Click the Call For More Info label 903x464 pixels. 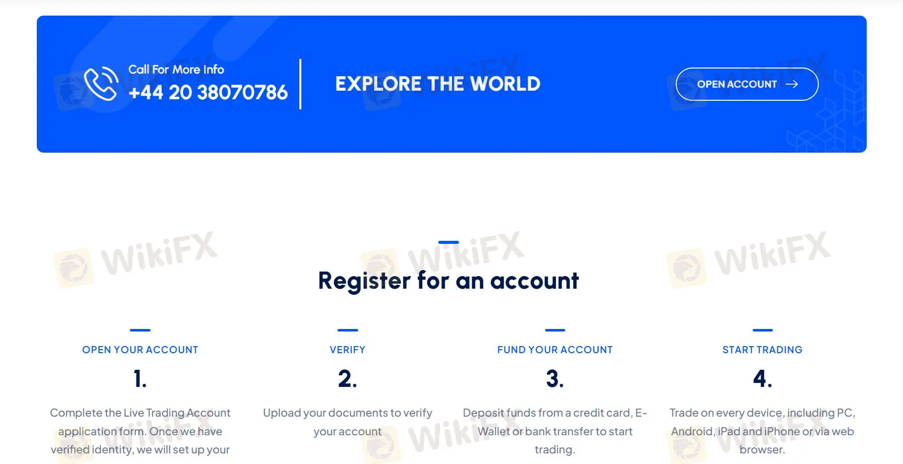176,70
